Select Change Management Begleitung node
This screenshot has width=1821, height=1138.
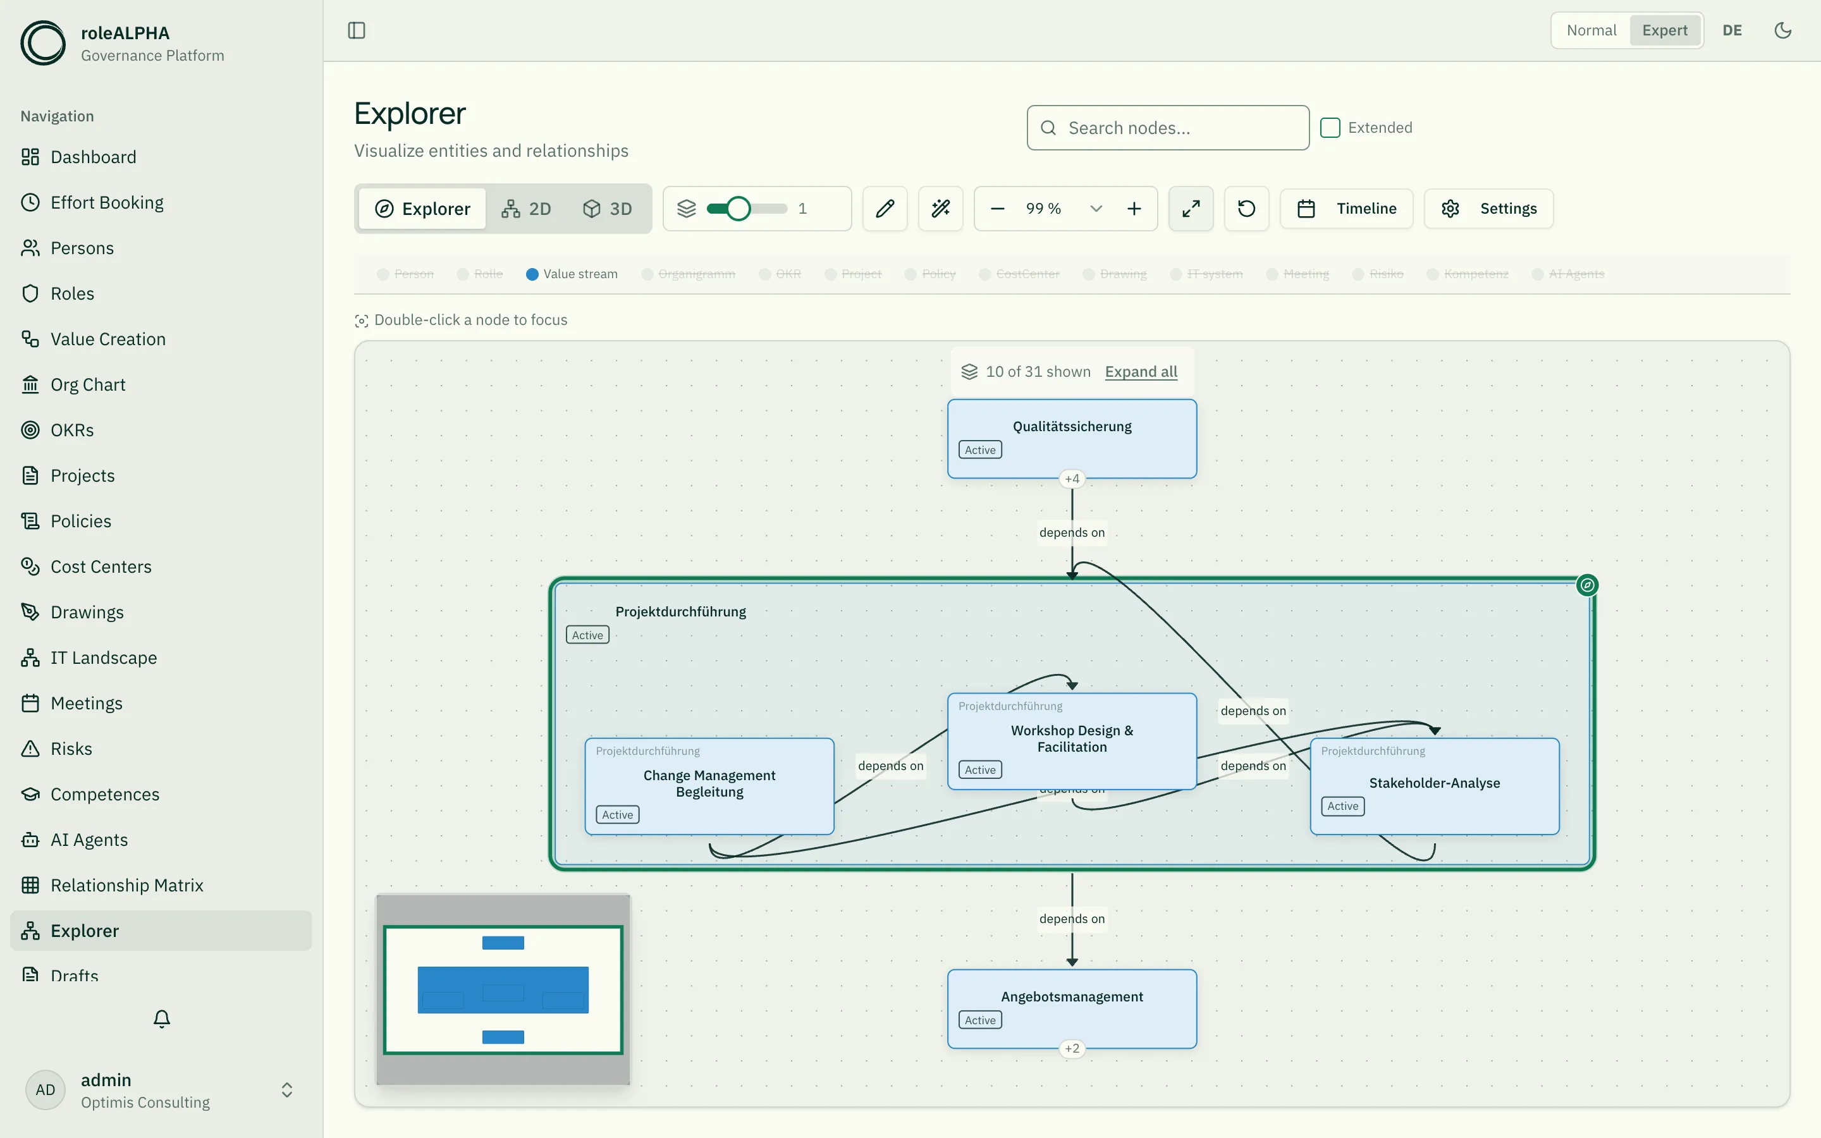pos(709,786)
